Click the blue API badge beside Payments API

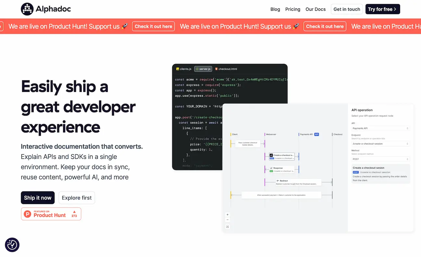point(316,134)
